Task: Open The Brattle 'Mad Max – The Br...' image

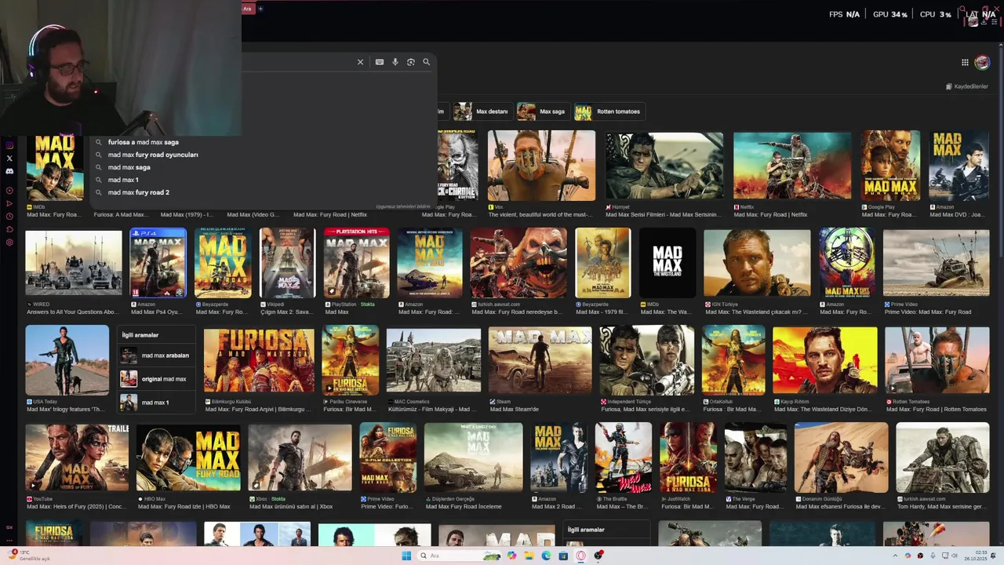Action: [x=624, y=457]
